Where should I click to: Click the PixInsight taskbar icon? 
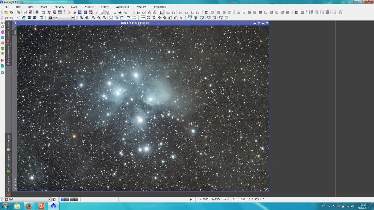[x=53, y=206]
